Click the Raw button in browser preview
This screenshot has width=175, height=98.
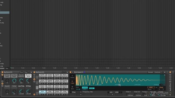(x=7, y=68)
